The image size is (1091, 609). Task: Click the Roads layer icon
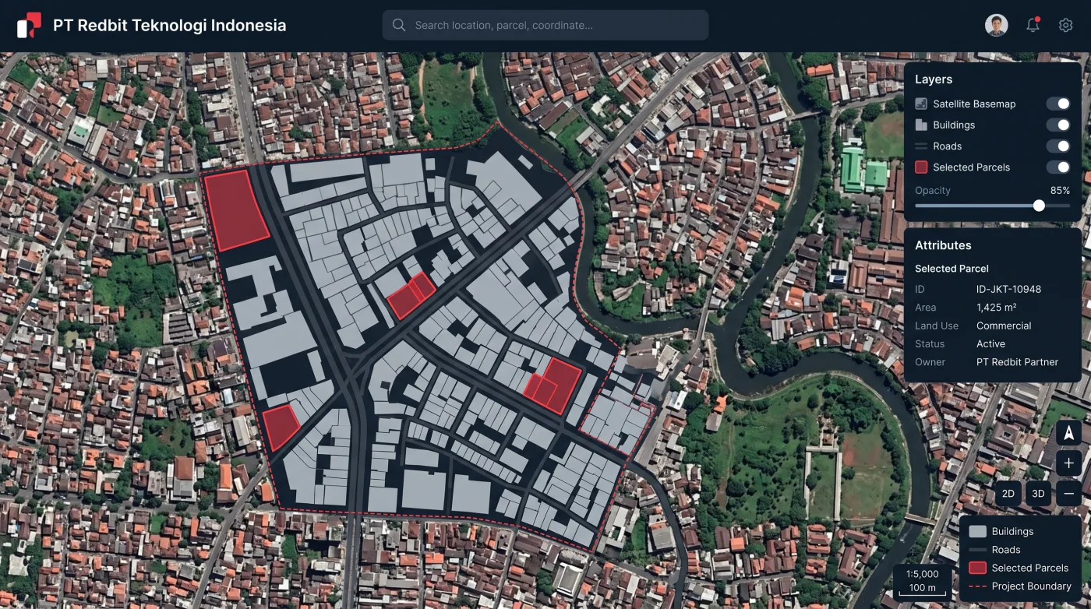click(921, 146)
